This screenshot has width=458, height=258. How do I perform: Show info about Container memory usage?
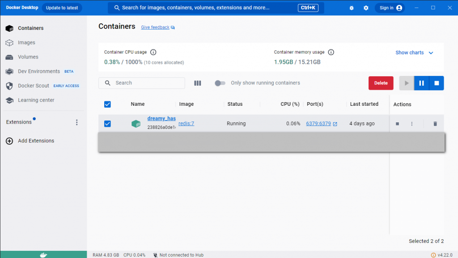pos(331,52)
